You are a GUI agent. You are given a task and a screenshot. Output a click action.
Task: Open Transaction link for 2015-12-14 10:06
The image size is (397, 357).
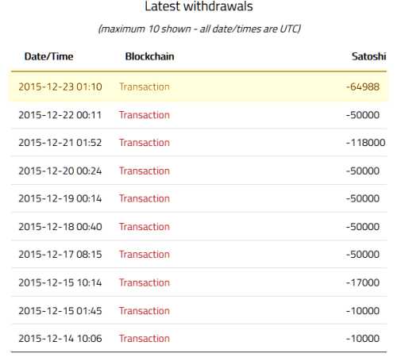(145, 338)
